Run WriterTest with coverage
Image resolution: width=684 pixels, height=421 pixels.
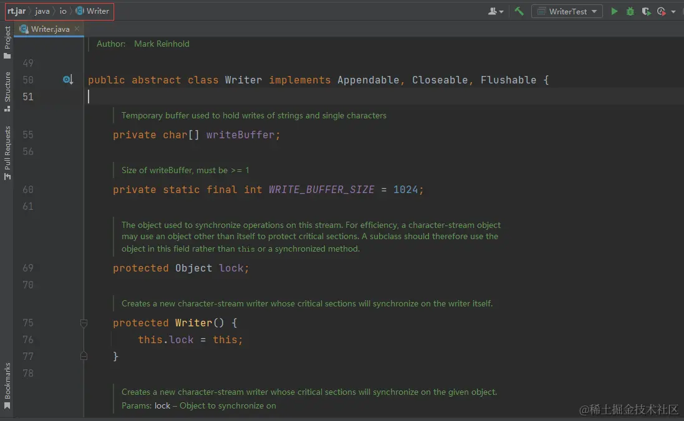[646, 11]
